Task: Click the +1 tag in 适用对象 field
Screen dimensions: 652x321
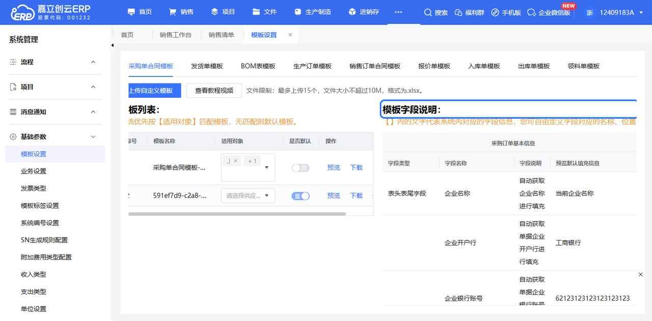Action: (x=252, y=161)
